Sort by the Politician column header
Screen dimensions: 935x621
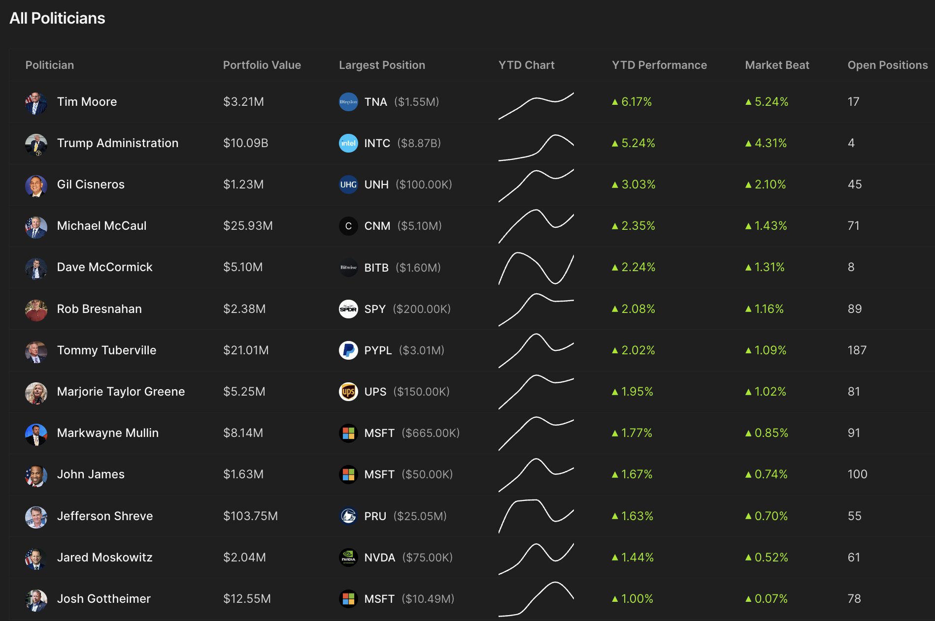point(50,65)
